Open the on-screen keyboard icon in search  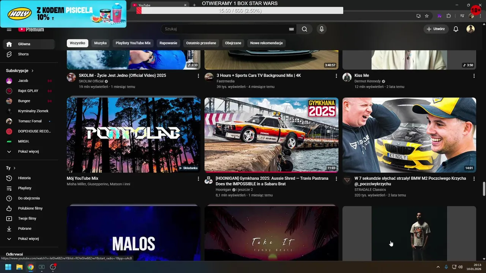click(x=291, y=29)
